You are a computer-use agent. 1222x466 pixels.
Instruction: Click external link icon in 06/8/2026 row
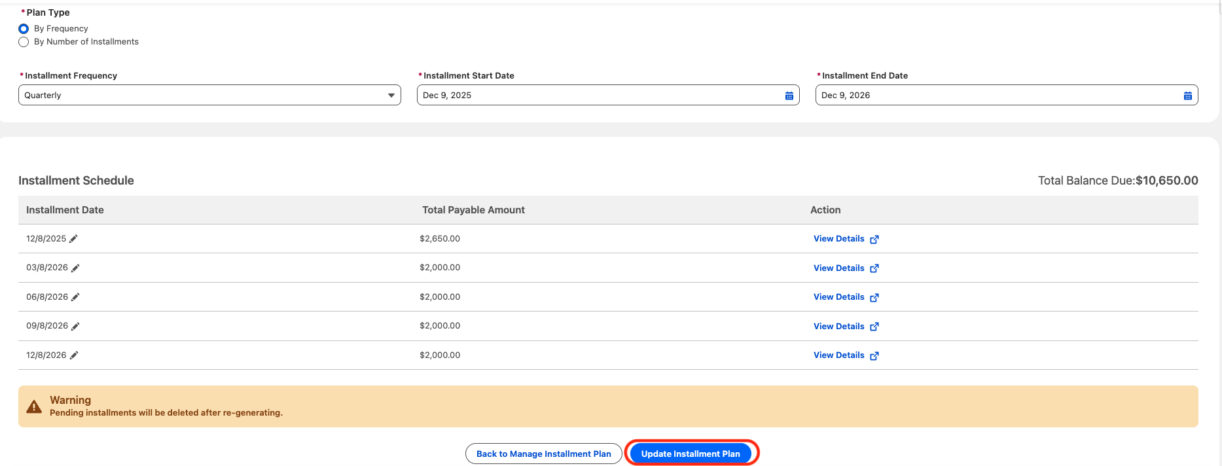coord(874,298)
